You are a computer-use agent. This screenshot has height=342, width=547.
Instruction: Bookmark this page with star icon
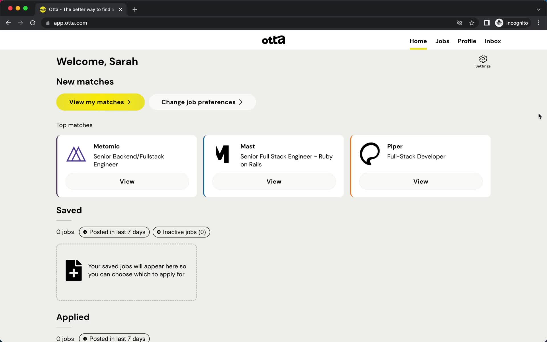(x=472, y=23)
